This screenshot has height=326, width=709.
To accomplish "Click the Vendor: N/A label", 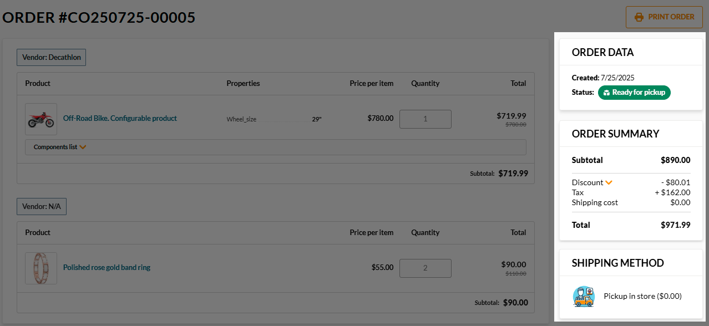I will 42,206.
